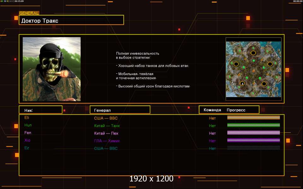Select player name Eli
303x189 pixels.
[x=27, y=117]
